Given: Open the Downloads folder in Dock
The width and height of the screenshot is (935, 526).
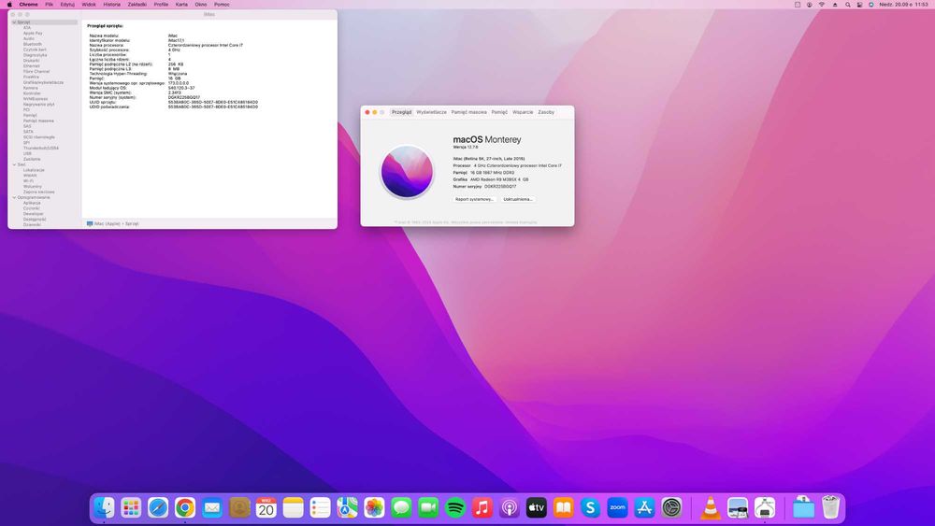Looking at the screenshot, I should [x=803, y=507].
